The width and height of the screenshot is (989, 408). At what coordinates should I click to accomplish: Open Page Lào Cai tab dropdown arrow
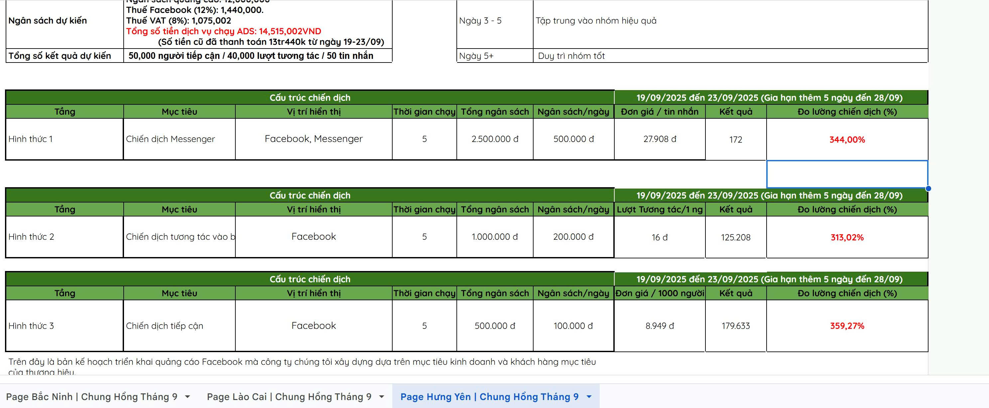pyautogui.click(x=382, y=397)
